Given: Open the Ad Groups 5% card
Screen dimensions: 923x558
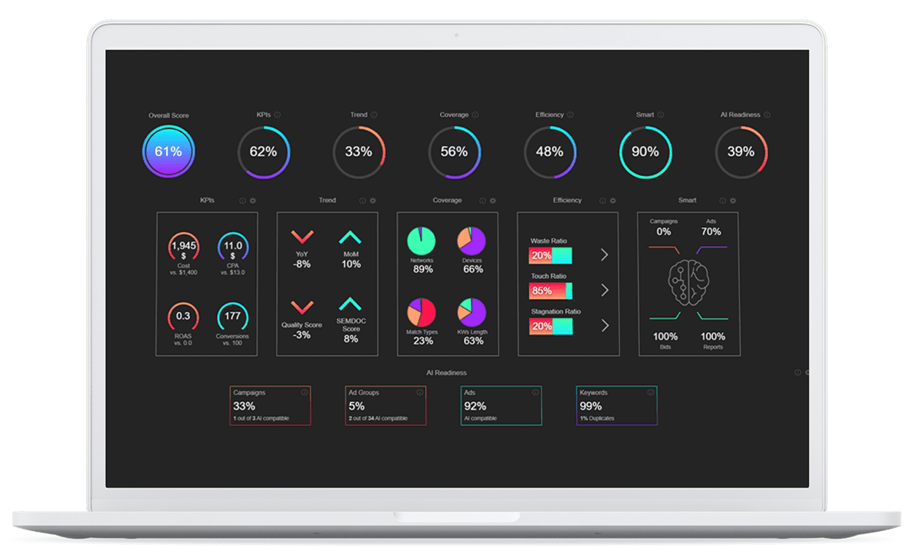Looking at the screenshot, I should tap(385, 406).
